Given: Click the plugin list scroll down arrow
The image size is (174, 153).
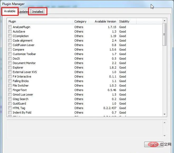Looking at the screenshot, I should click(165, 114).
